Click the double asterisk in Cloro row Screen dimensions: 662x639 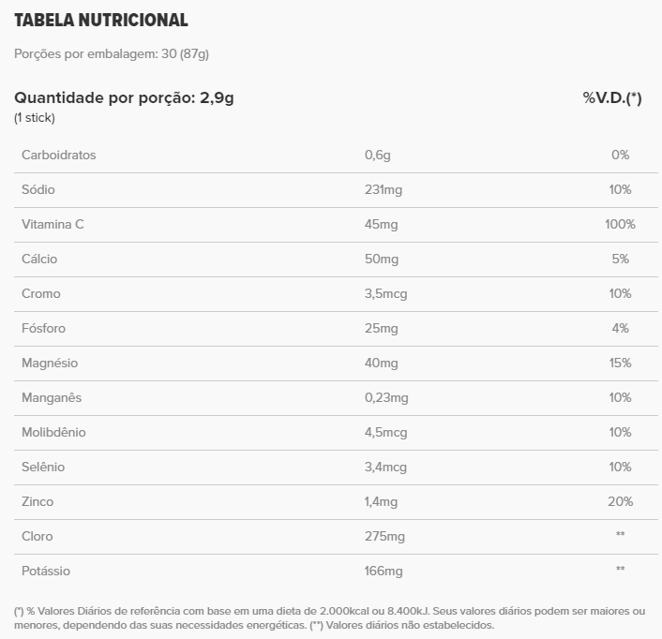(620, 534)
